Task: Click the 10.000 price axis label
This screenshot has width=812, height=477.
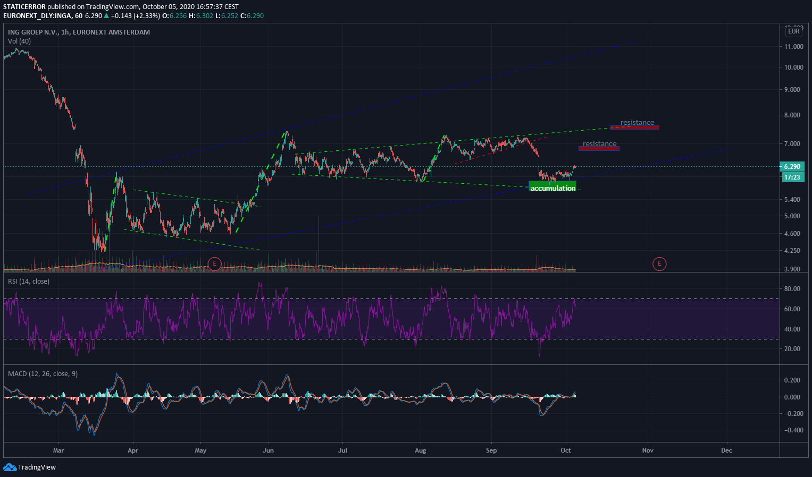Action: (x=793, y=67)
